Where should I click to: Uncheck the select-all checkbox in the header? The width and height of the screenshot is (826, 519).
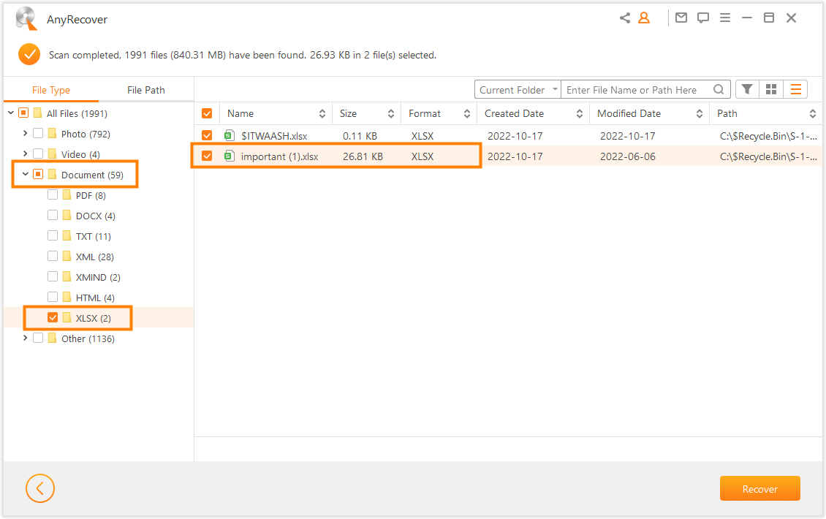pyautogui.click(x=207, y=113)
